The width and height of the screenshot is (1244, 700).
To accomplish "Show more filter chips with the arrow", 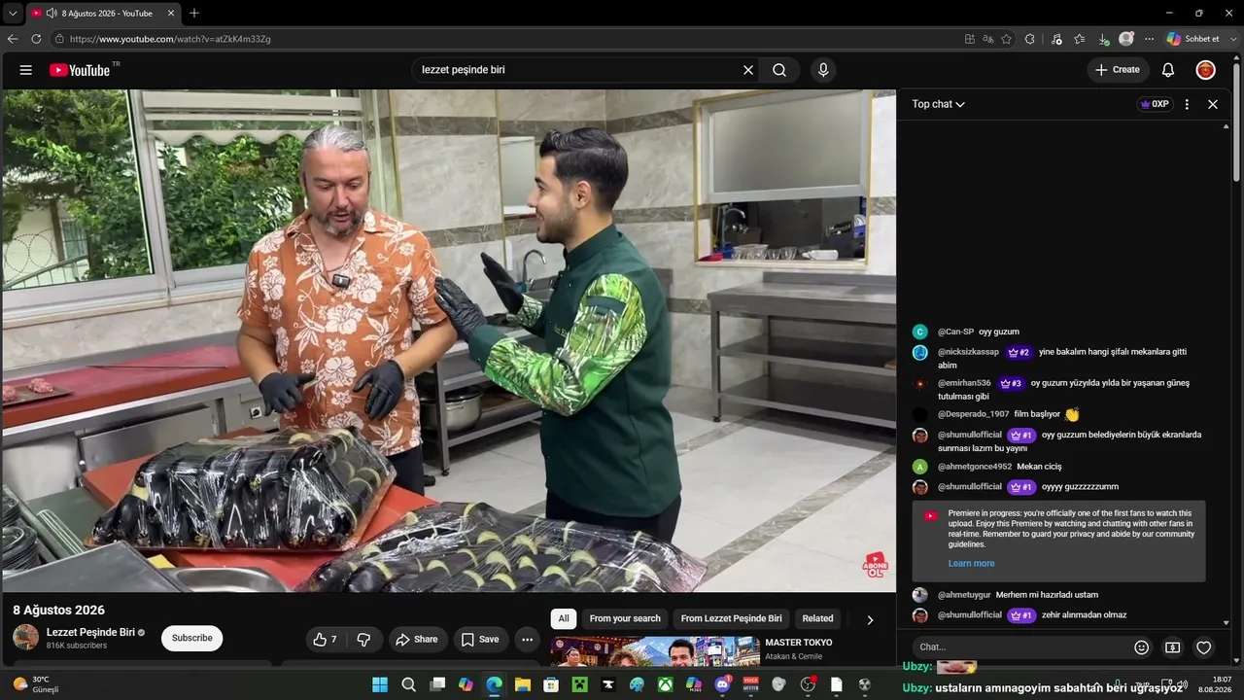I will pyautogui.click(x=870, y=619).
